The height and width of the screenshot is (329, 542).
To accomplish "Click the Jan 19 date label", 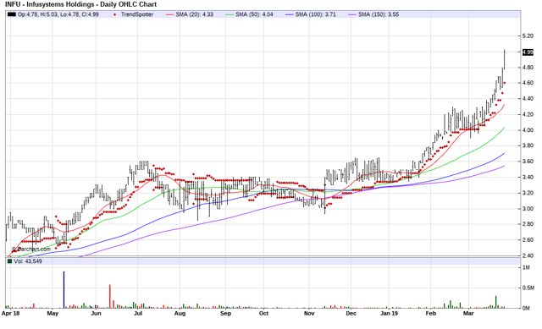I will tap(389, 314).
